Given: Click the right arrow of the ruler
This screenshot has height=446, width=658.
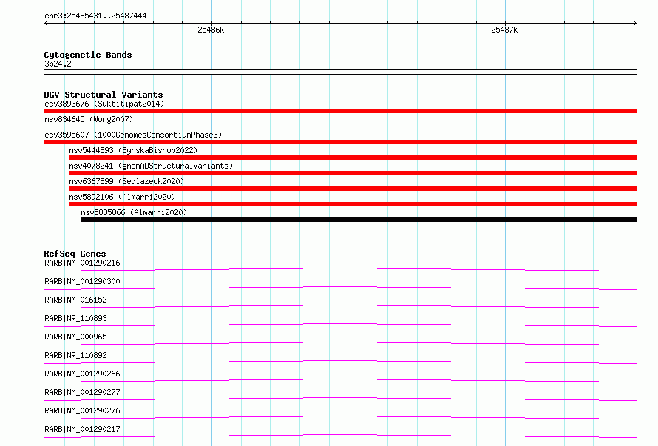Looking at the screenshot, I should click(x=635, y=23).
